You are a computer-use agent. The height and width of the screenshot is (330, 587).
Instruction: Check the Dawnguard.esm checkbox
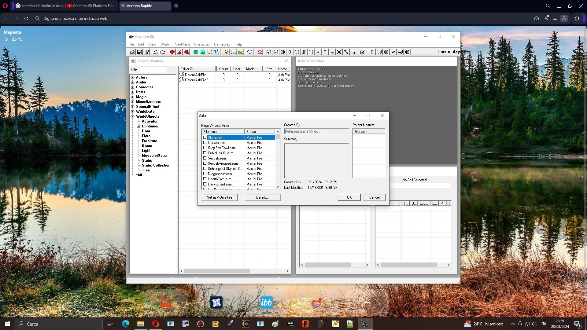coord(205,184)
